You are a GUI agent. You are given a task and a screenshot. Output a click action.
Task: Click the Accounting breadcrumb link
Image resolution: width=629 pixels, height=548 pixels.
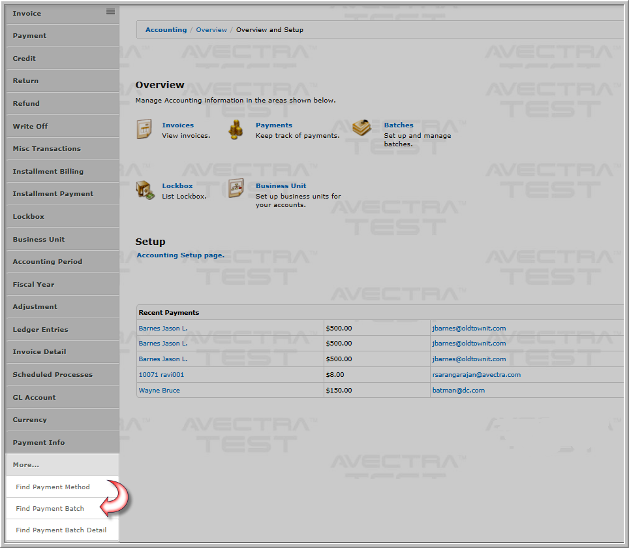coord(166,29)
